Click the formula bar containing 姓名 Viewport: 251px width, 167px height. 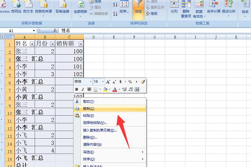click(155, 30)
